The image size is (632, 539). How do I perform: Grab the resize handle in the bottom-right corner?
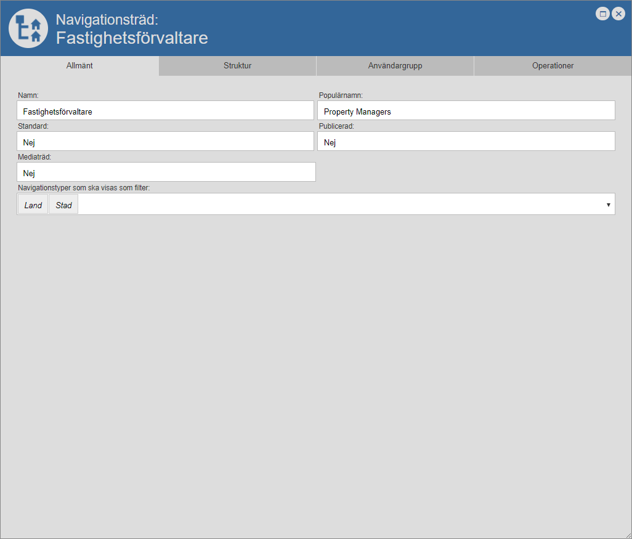tap(628, 535)
